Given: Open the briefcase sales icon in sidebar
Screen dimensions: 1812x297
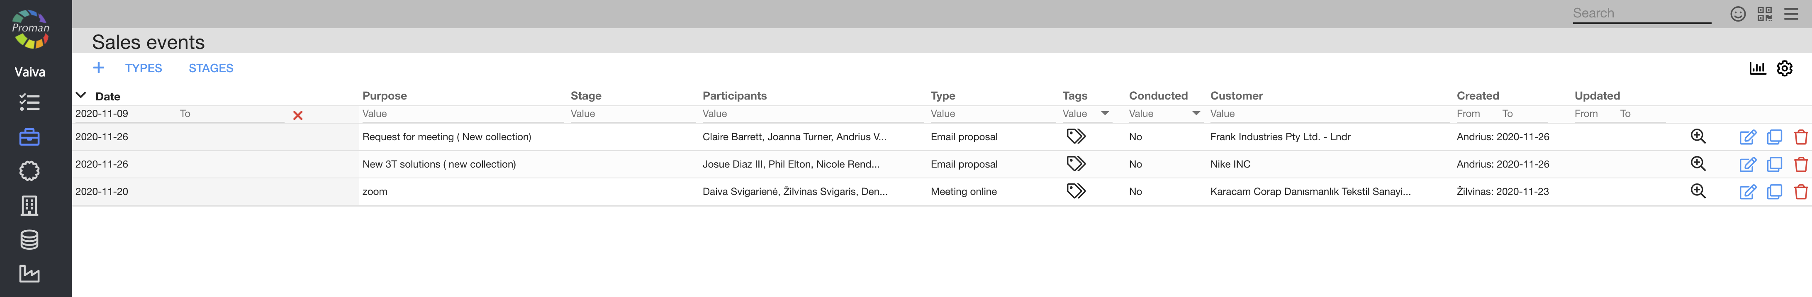Looking at the screenshot, I should [29, 136].
